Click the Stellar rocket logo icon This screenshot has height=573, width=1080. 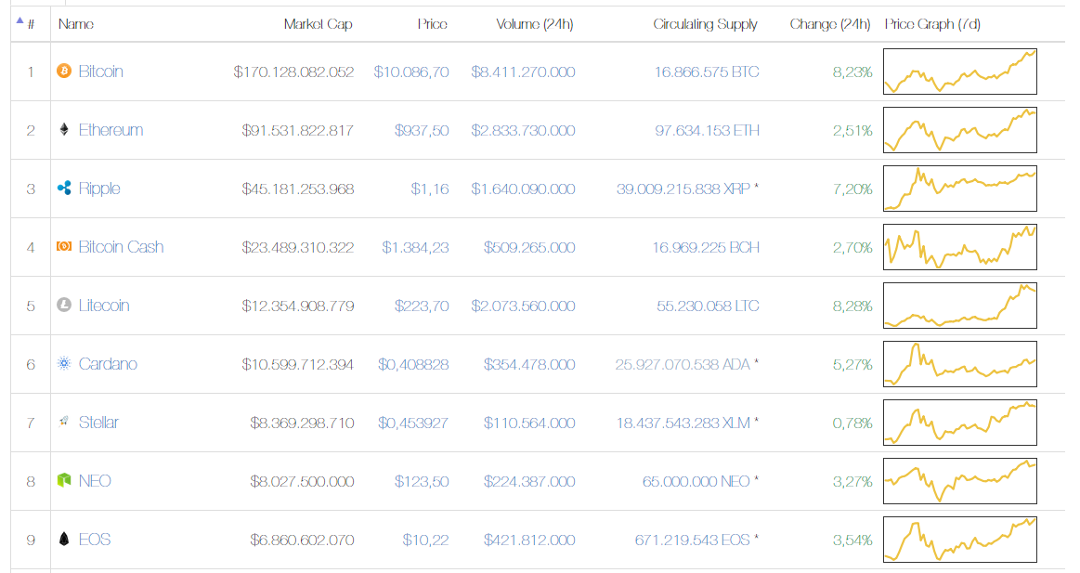point(64,423)
